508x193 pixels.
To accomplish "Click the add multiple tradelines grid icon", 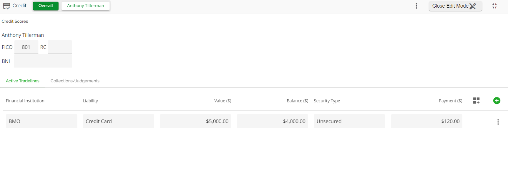I will pyautogui.click(x=476, y=101).
